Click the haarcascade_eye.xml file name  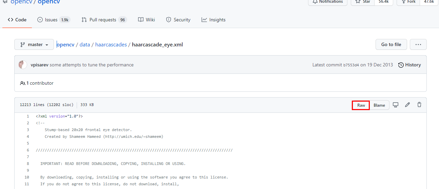[x=157, y=44]
